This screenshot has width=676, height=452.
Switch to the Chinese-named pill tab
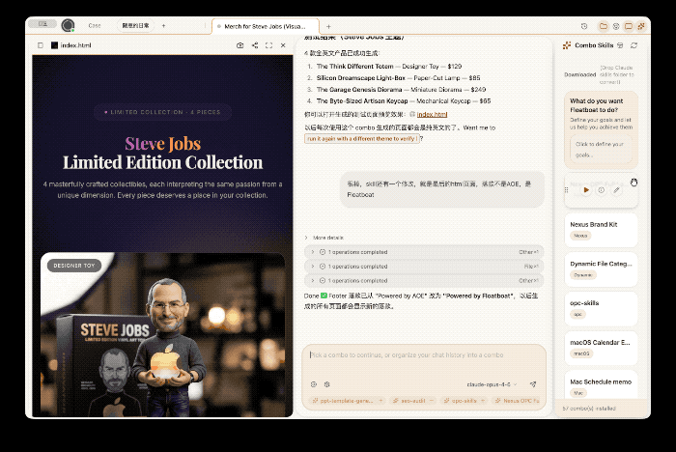coord(136,26)
